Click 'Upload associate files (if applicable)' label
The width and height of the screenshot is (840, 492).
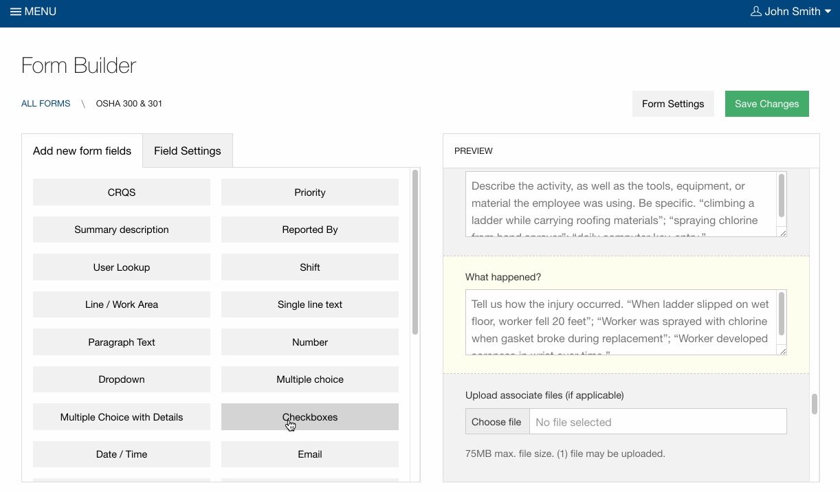click(x=544, y=395)
